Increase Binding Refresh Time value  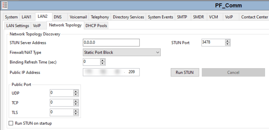103,60
